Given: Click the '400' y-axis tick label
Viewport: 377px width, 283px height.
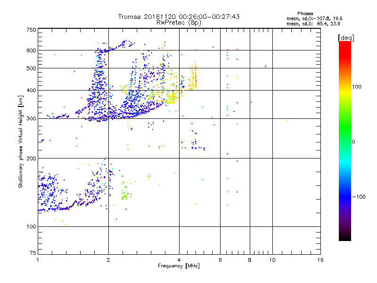Looking at the screenshot, I should [x=31, y=90].
